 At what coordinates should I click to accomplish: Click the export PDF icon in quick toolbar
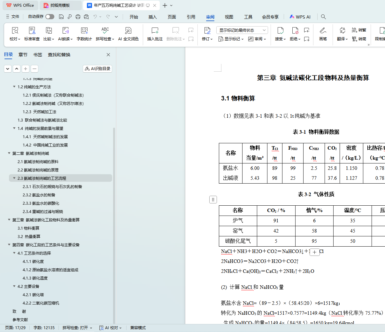point(70,17)
